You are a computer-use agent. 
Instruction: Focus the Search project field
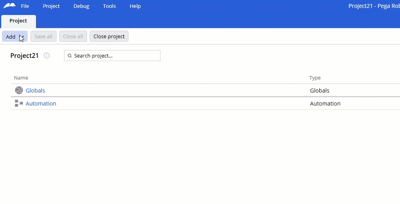pyautogui.click(x=112, y=56)
